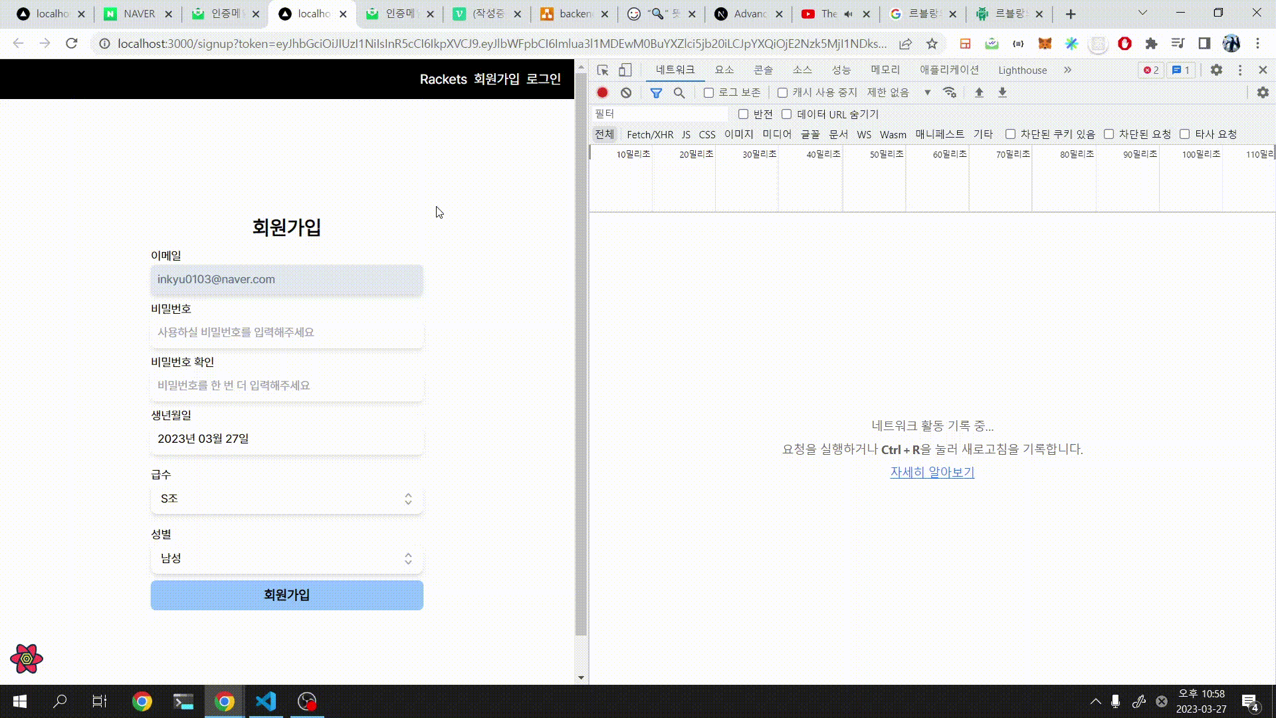Screen dimensions: 1276x718
Task: Open Chrome tab search dropdown arrow
Action: (1142, 13)
